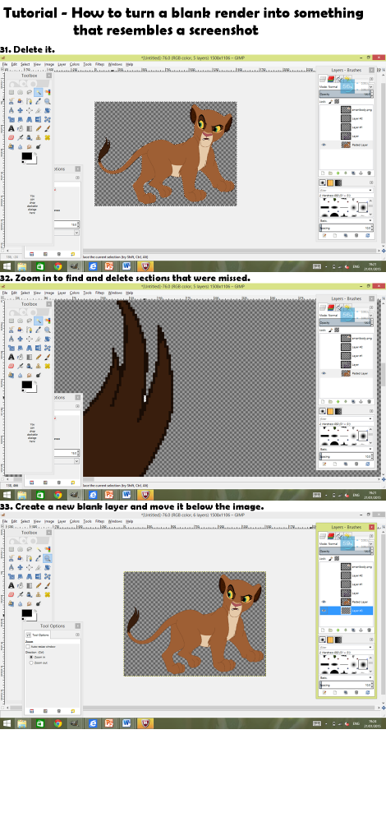Hide selected Layer #5 in step 33 panel

point(324,611)
